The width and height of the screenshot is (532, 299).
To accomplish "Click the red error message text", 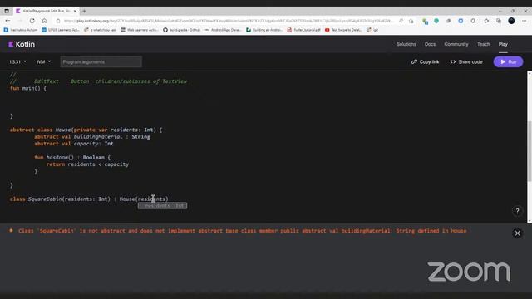I will click(x=242, y=231).
